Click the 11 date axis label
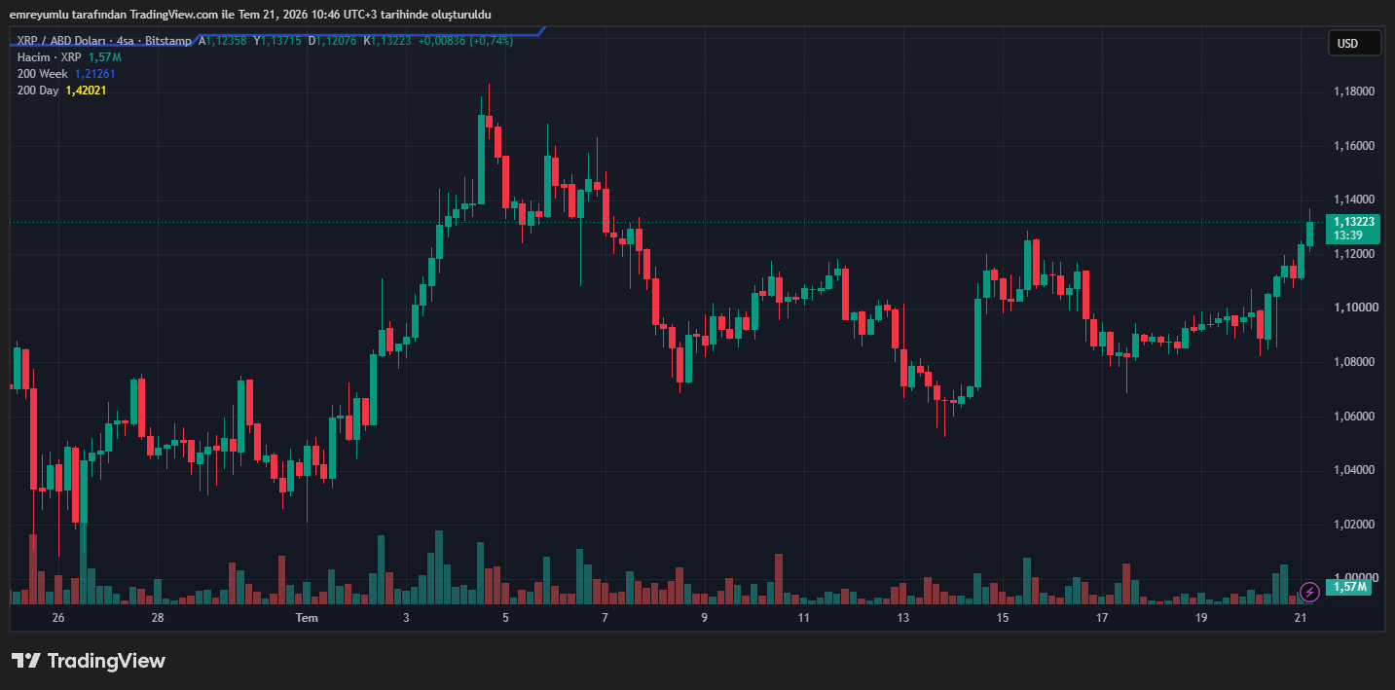Screen dimensions: 1395x690 pos(804,618)
